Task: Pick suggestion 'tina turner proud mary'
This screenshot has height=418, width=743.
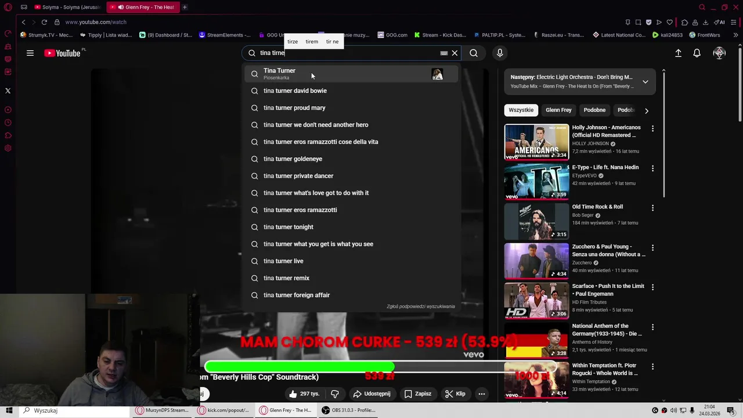Action: pyautogui.click(x=351, y=108)
